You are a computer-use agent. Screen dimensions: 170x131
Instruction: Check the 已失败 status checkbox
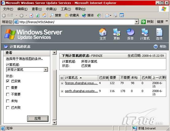pos(8,107)
